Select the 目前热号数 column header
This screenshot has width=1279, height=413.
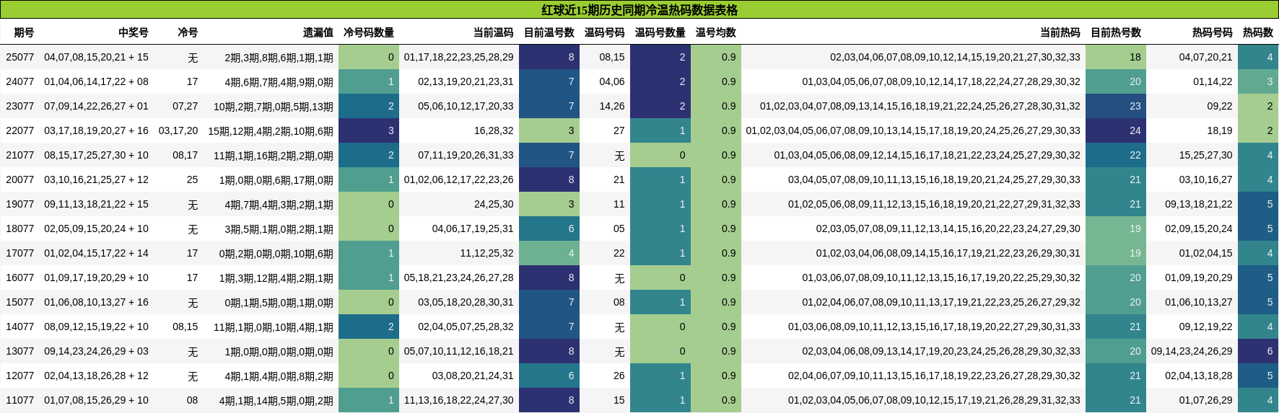(1116, 32)
